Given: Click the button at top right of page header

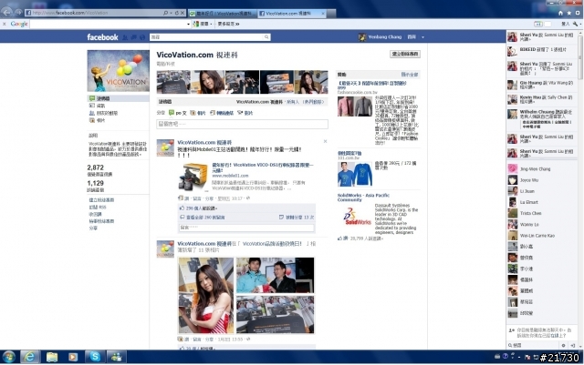Looking at the screenshot, I should click(x=405, y=54).
